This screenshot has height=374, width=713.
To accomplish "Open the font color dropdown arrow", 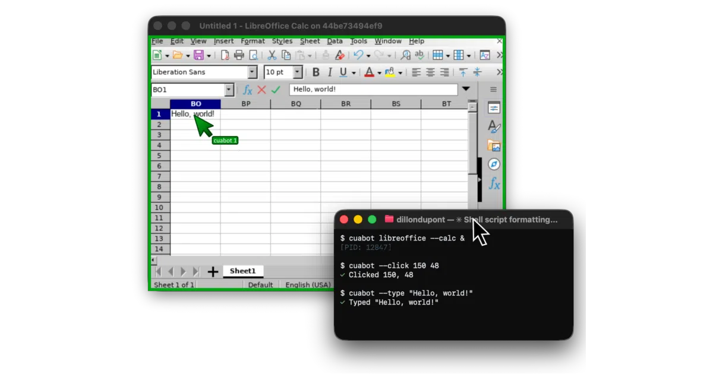I will [379, 73].
